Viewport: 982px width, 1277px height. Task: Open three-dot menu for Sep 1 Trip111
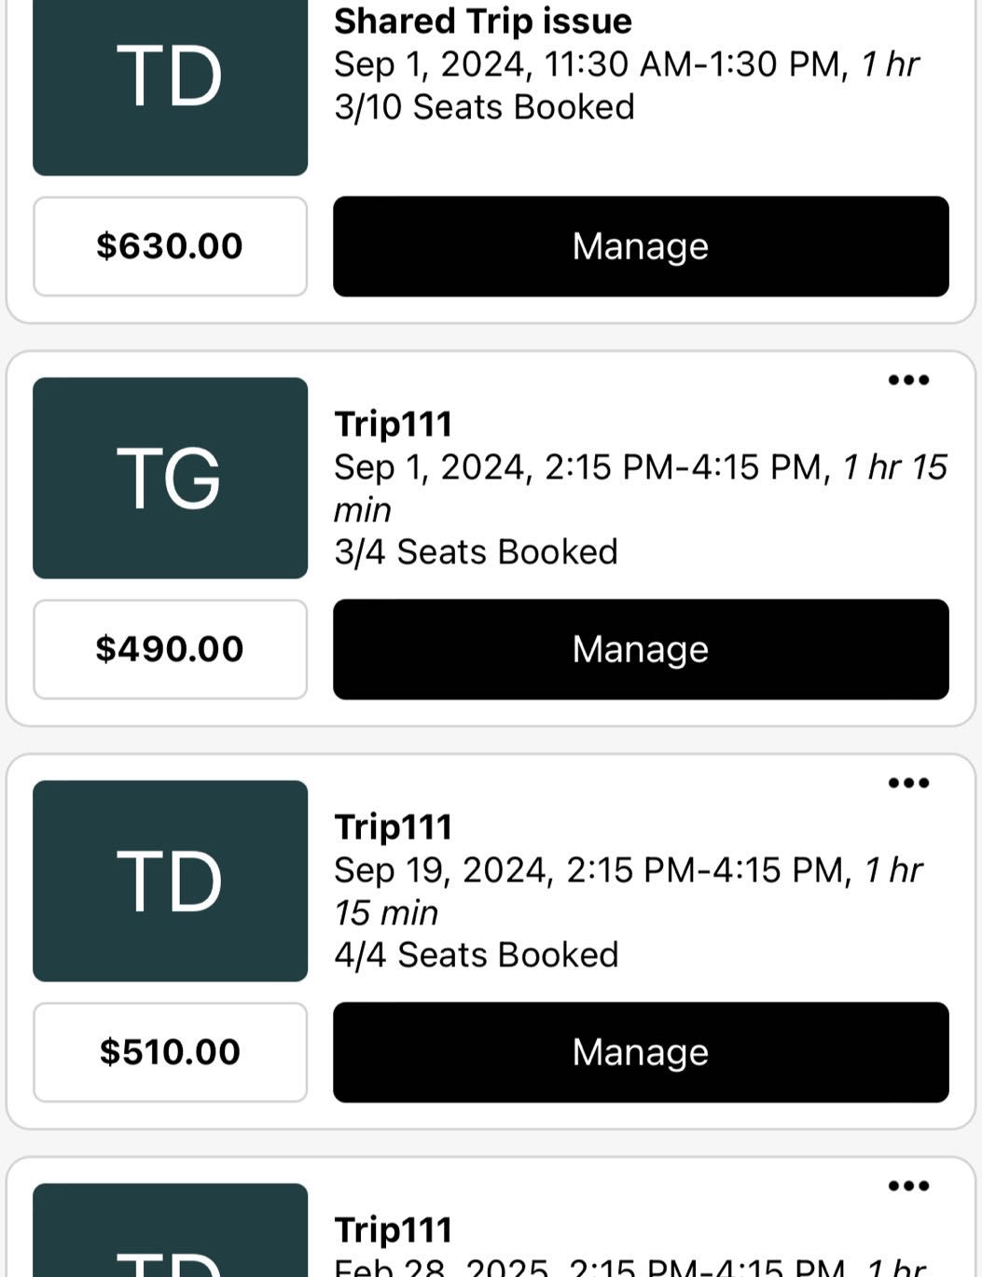[x=908, y=381]
